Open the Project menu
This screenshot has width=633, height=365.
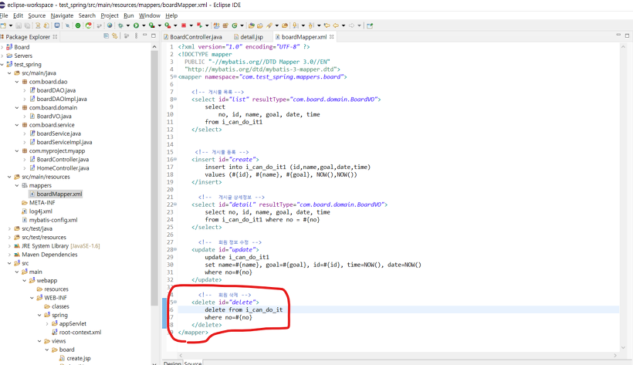[x=110, y=15]
